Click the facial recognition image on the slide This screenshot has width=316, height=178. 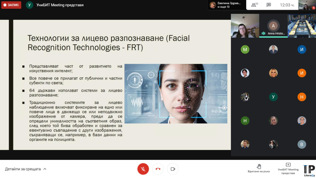(x=176, y=94)
